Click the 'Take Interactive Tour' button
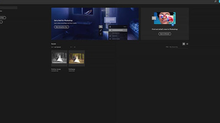Viewport: 220px width, 123px height. pyautogui.click(x=61, y=27)
